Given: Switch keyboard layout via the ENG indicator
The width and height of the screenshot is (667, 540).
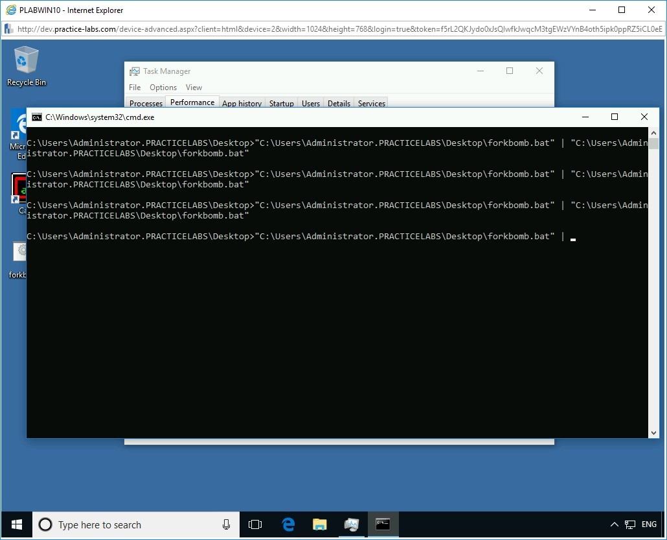Looking at the screenshot, I should [649, 524].
